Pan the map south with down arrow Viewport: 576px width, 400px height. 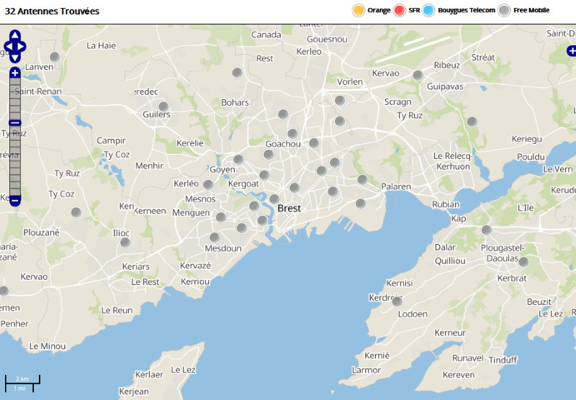[14, 58]
